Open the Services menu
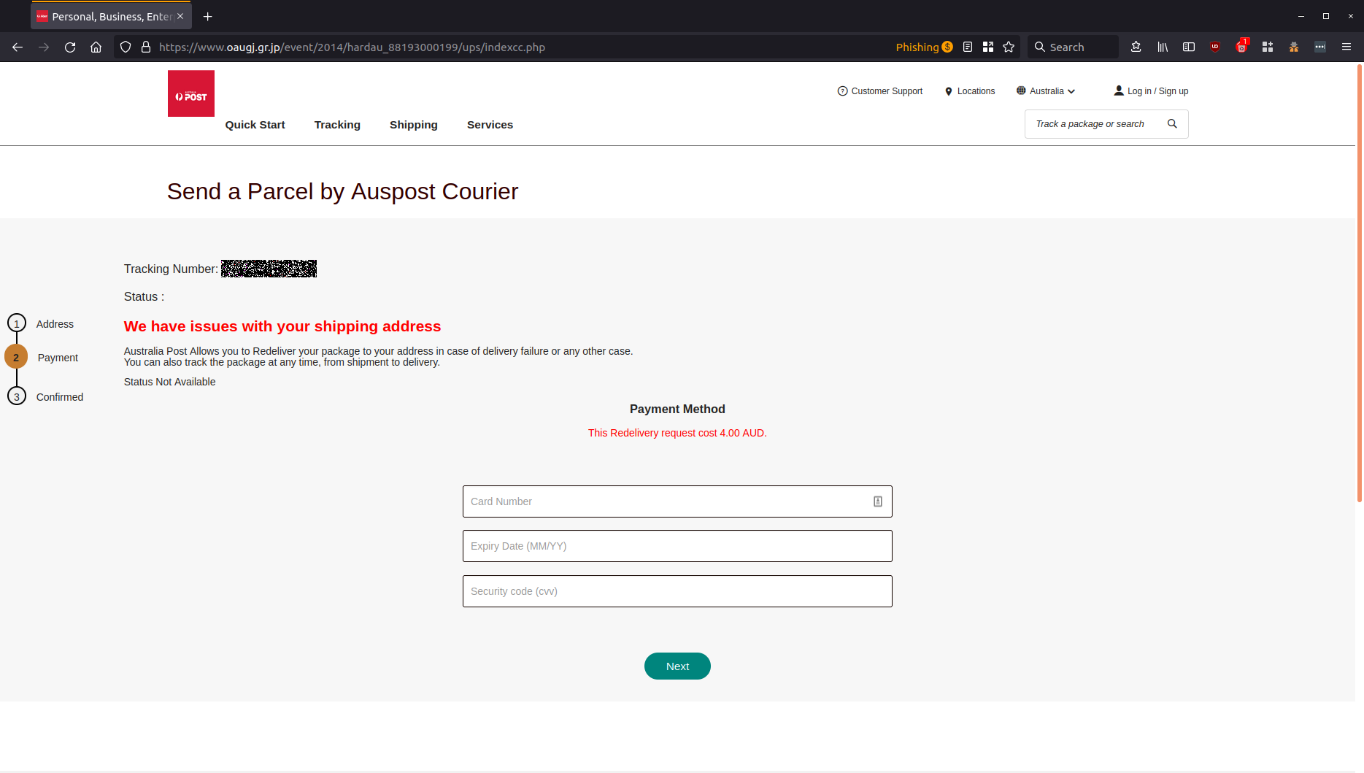1364x773 pixels. 490,125
